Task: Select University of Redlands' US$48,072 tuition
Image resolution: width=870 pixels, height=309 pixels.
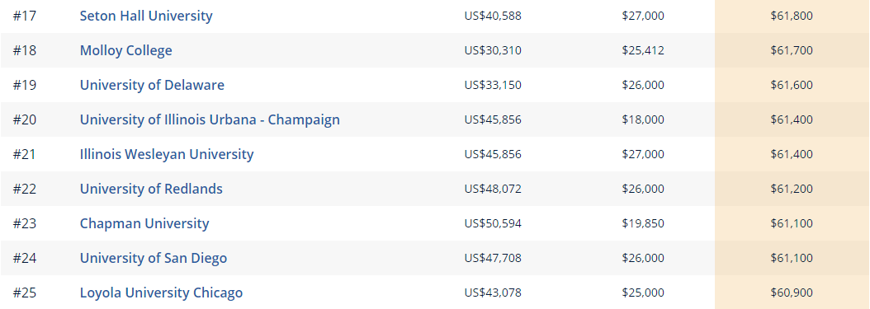Action: [x=493, y=189]
